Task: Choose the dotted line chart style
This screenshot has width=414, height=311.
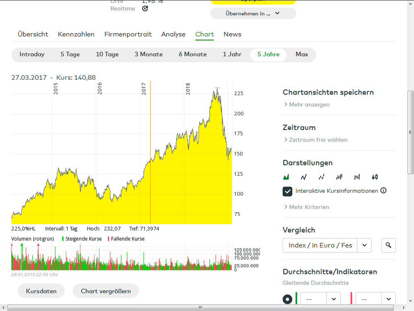Action: [322, 177]
